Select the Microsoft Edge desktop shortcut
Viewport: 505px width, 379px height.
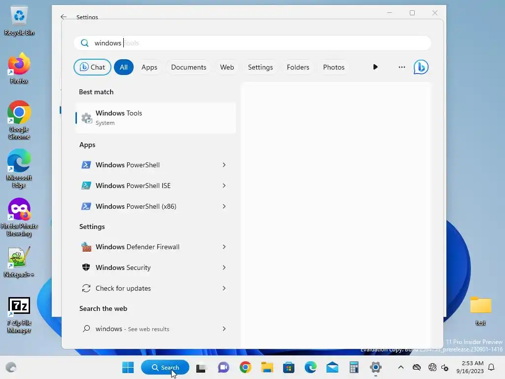[19, 169]
